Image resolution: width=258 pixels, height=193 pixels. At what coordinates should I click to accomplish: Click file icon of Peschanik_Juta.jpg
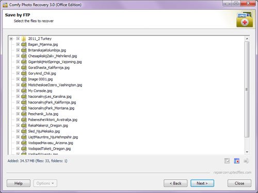(x=24, y=114)
